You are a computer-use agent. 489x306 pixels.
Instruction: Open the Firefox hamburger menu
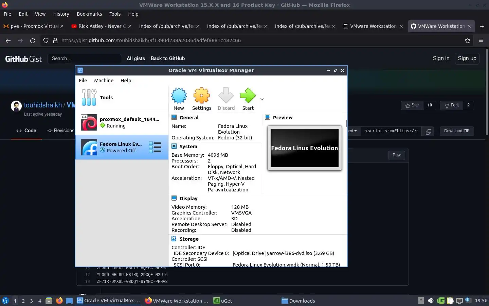[481, 40]
